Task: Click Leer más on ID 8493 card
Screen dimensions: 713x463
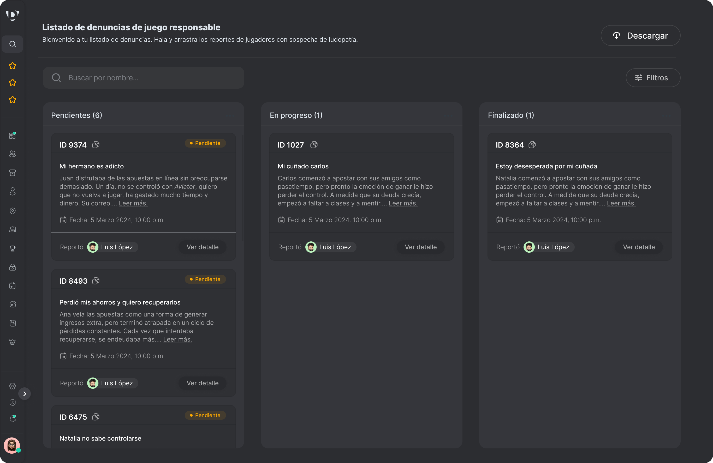Action: coord(177,339)
